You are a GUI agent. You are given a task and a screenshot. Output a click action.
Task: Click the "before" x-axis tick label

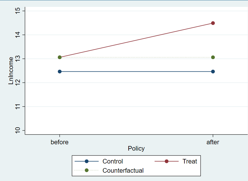point(60,142)
